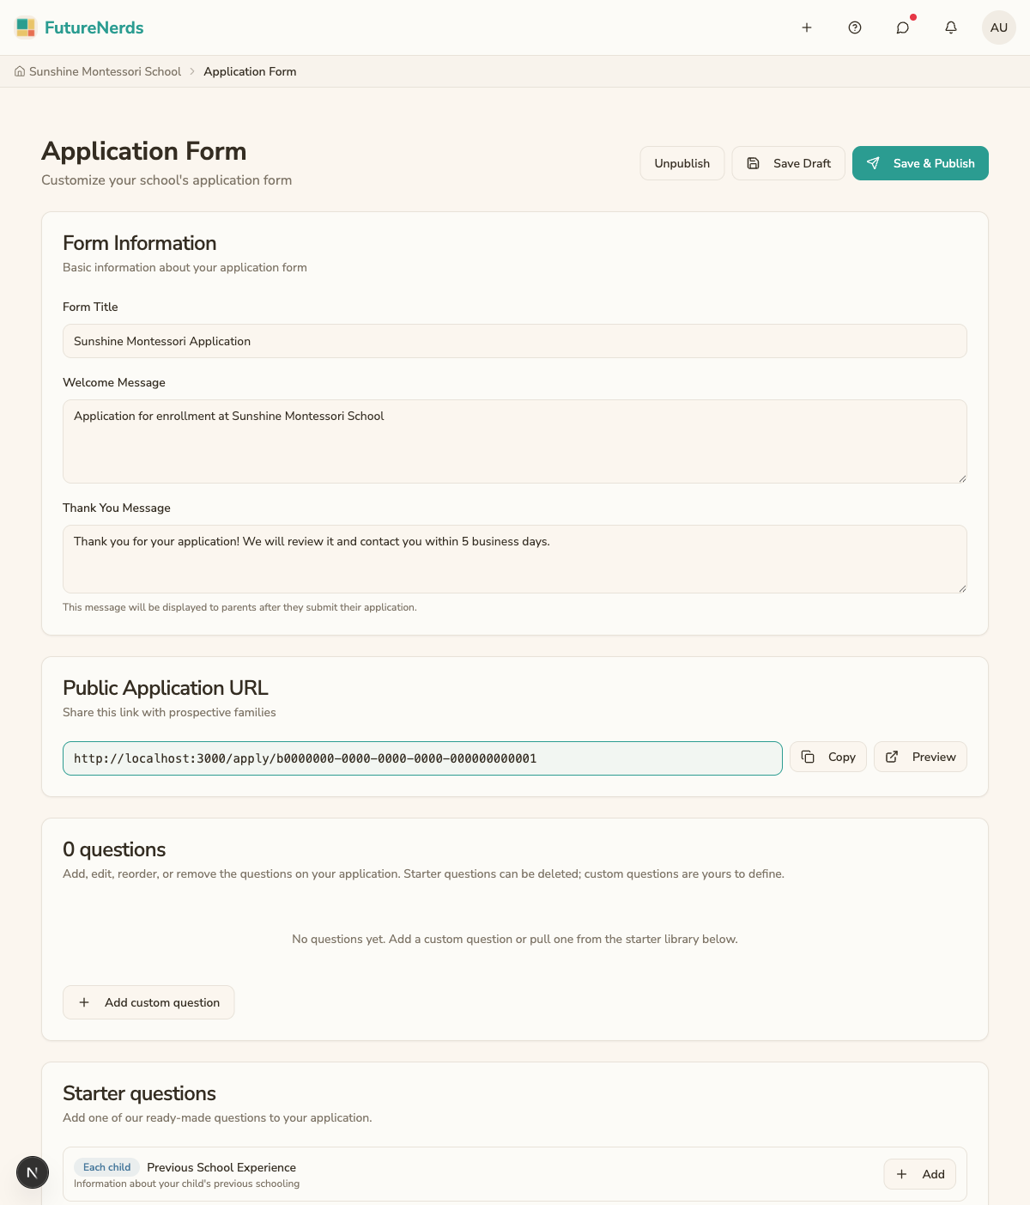Click the FutureNerds logo icon

(26, 27)
